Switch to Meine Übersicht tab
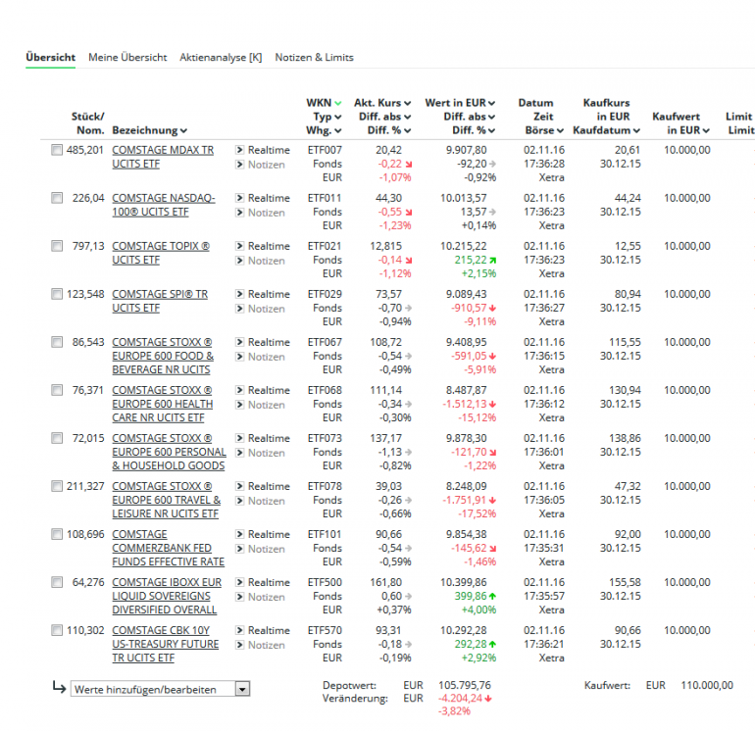This screenshot has height=731, width=755. [x=127, y=57]
